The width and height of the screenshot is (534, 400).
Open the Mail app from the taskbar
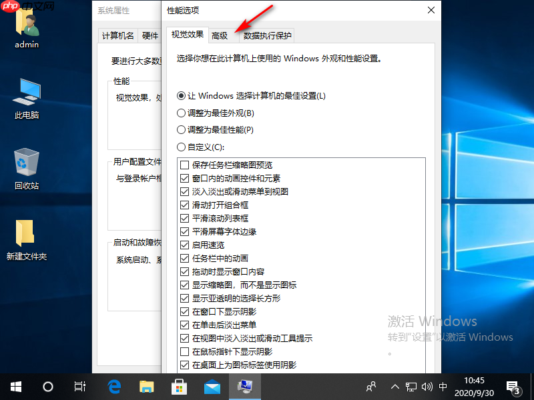click(212, 387)
